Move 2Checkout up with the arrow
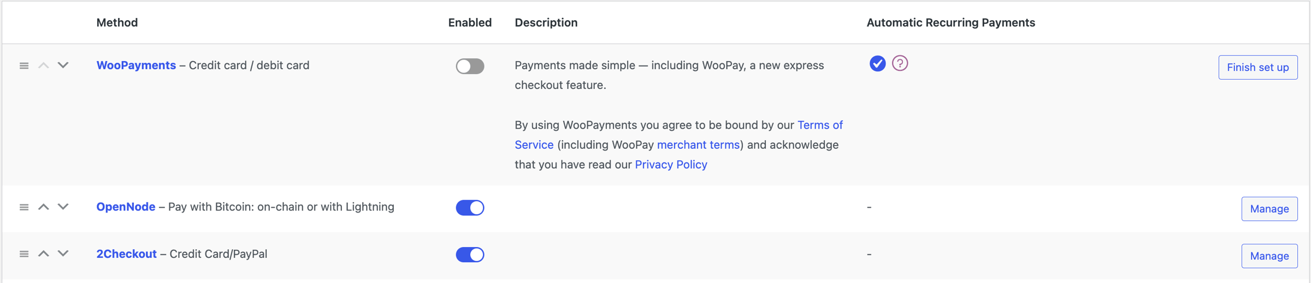1311x283 pixels. pos(44,254)
